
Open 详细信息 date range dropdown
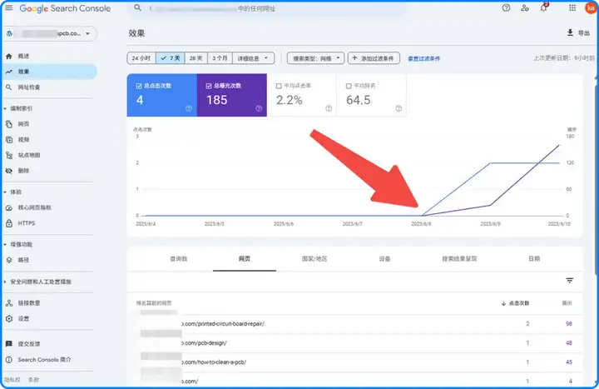click(x=253, y=58)
